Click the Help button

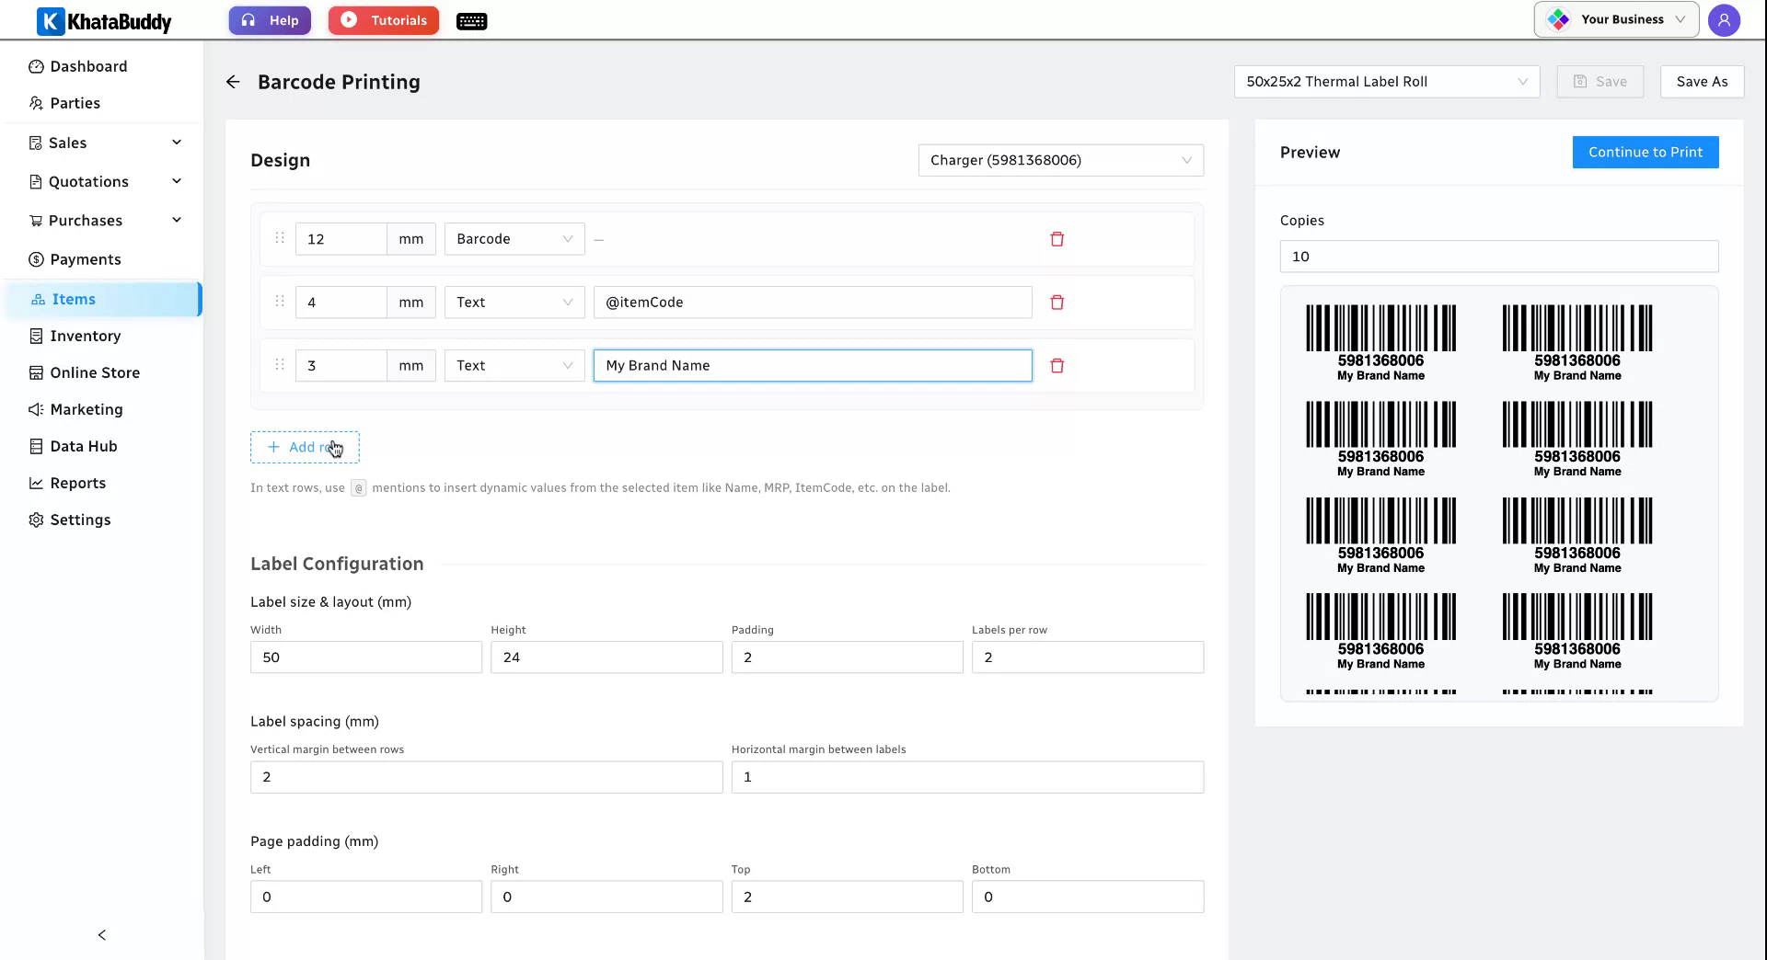pyautogui.click(x=270, y=20)
